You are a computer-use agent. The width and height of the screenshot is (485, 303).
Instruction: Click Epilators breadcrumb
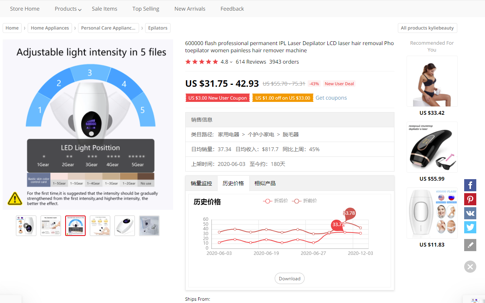tap(158, 28)
